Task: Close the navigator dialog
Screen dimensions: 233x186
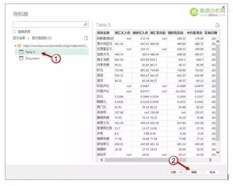Action: point(223,7)
